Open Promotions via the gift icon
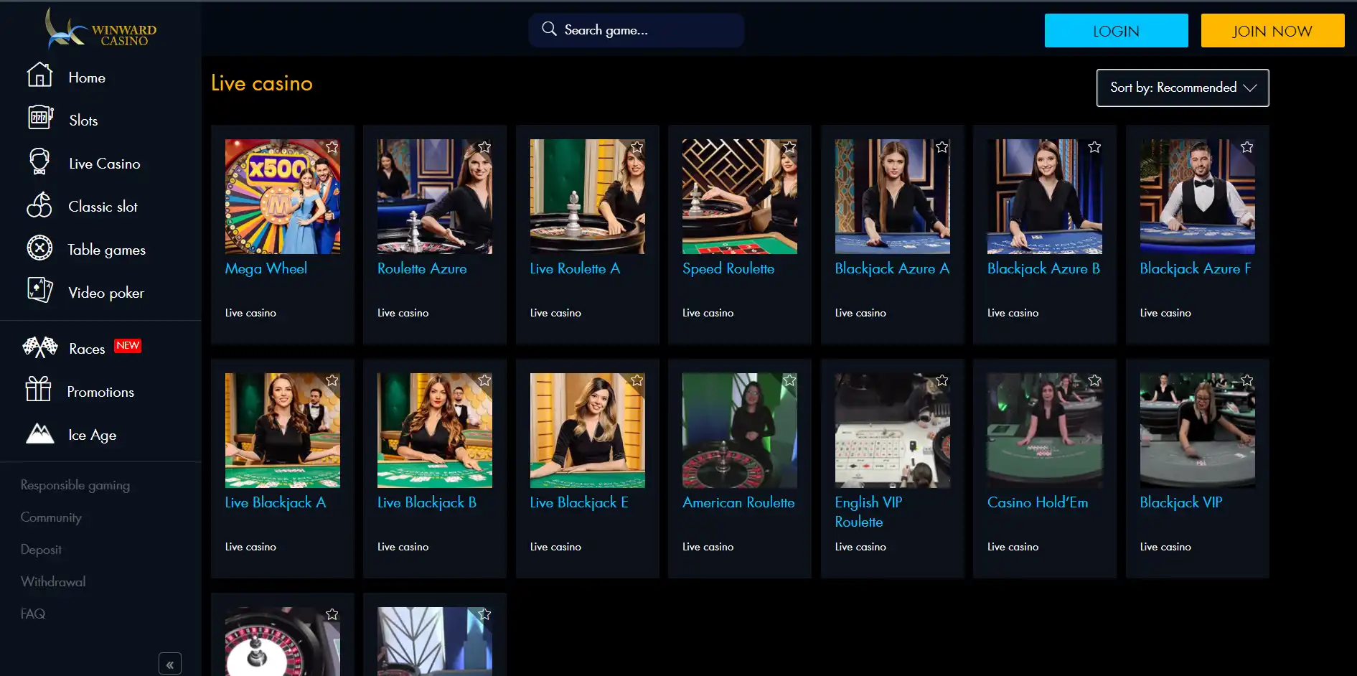The height and width of the screenshot is (676, 1357). (38, 390)
